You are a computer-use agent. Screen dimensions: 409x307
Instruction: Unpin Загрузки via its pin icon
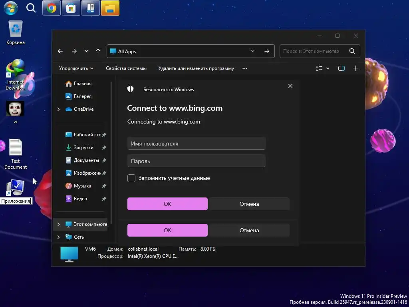pos(104,148)
